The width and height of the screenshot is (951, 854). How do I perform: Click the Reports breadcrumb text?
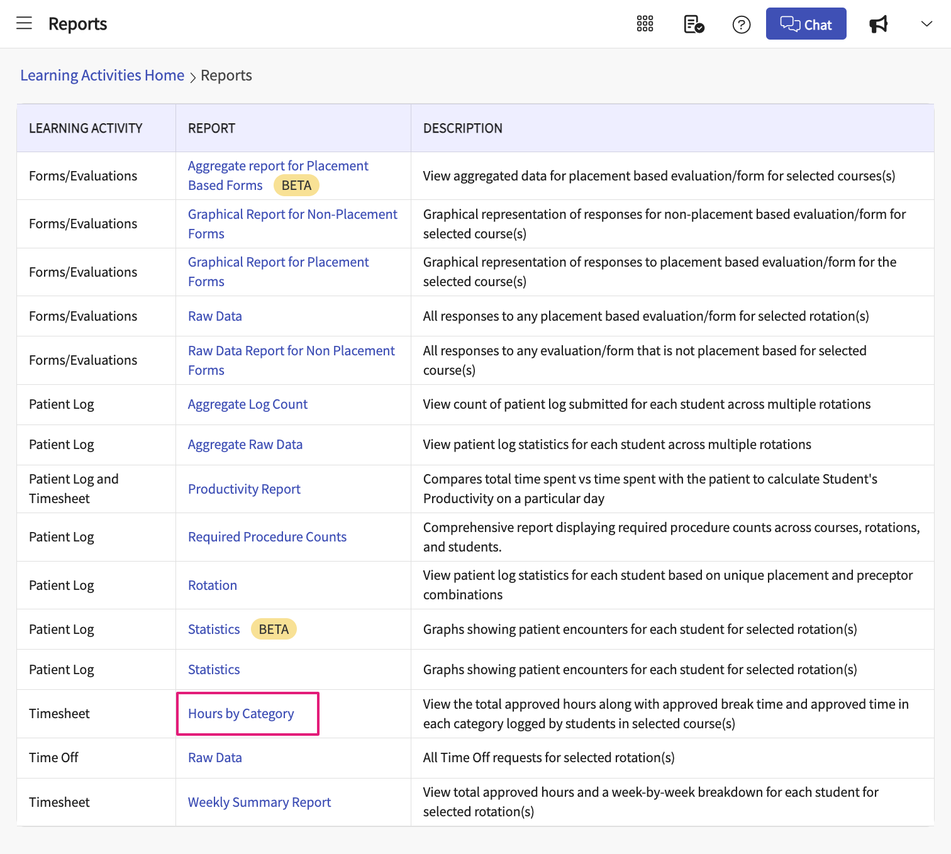pyautogui.click(x=226, y=75)
